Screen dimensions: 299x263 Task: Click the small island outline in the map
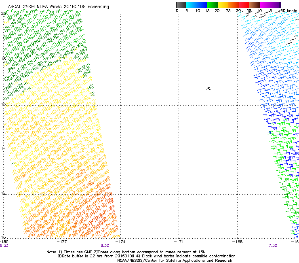coord(208,89)
